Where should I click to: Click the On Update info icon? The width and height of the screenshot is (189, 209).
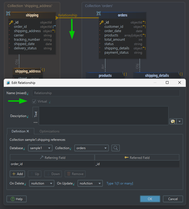click(x=74, y=184)
